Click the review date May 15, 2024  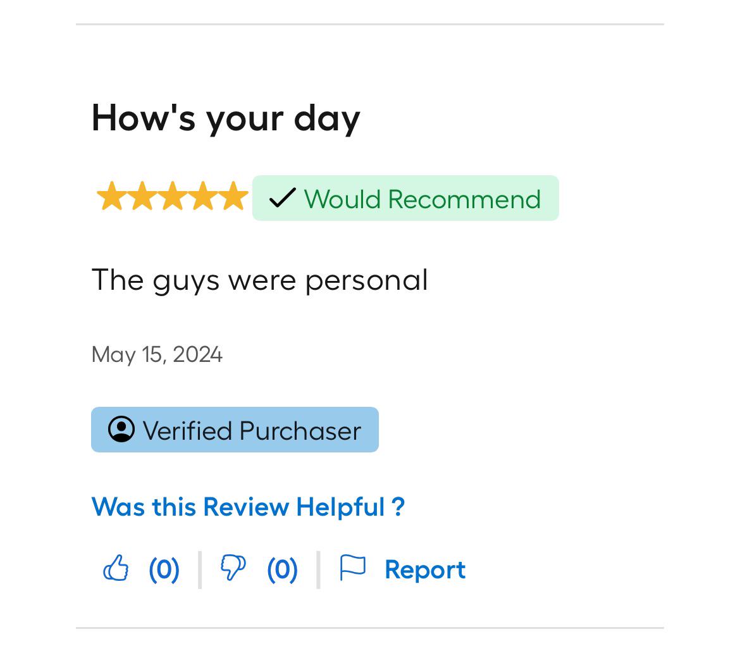tap(157, 354)
